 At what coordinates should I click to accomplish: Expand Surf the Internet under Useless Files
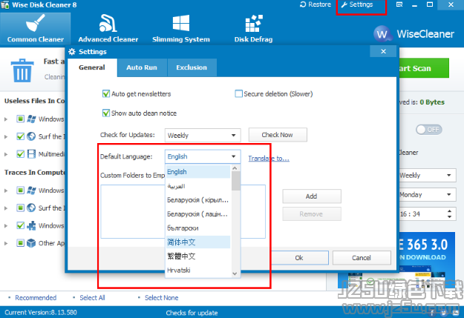6,137
